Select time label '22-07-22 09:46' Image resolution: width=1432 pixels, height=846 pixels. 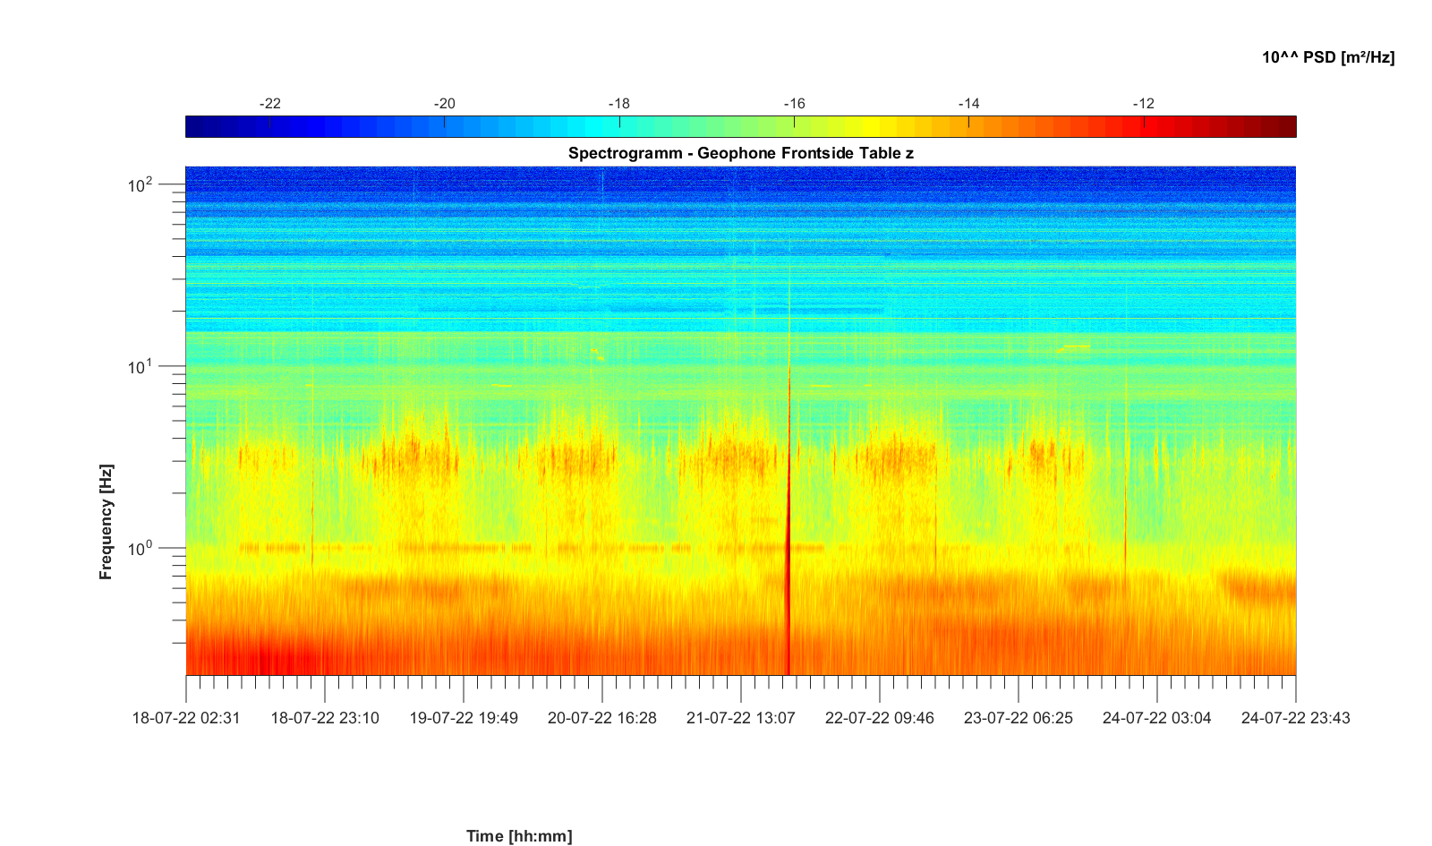(879, 718)
